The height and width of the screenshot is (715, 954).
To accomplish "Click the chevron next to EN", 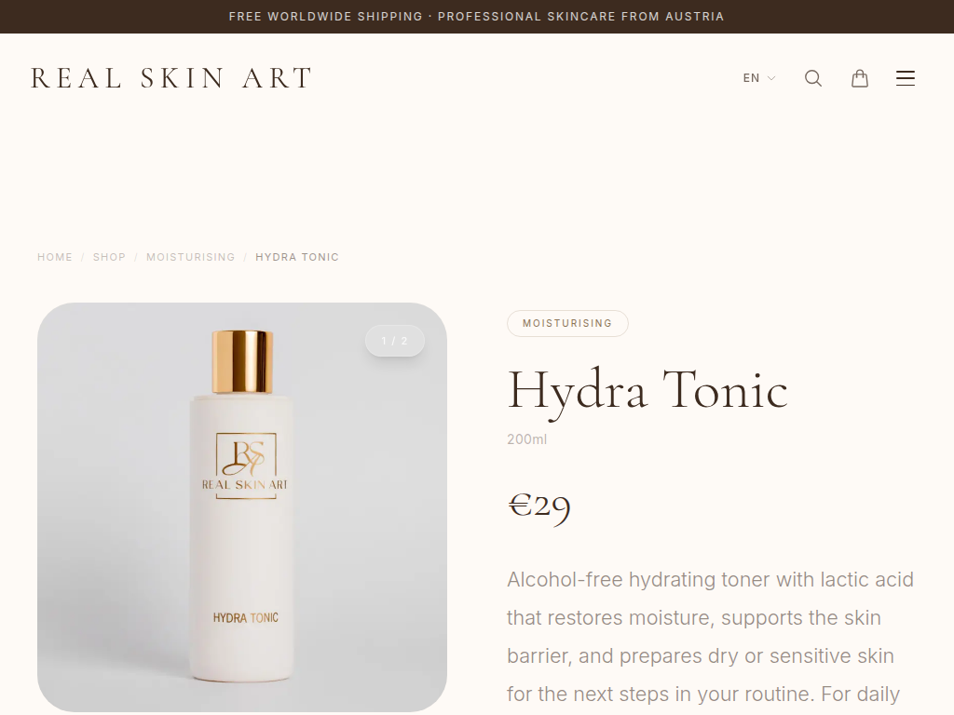I will pos(770,78).
